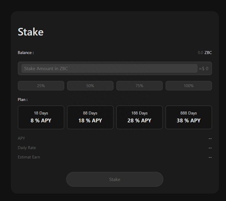Click the Stake page heading
Viewport: 226px width, 201px height.
[x=31, y=32]
